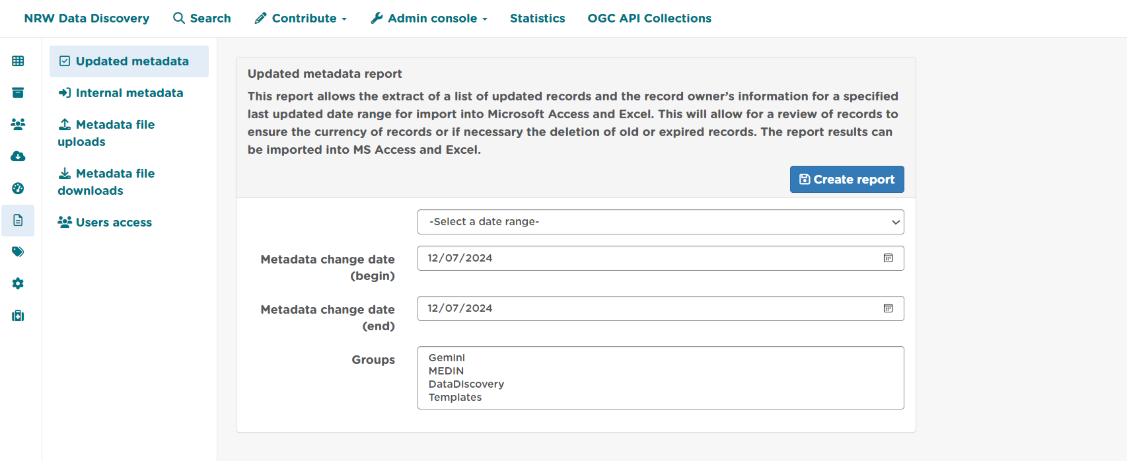Image resolution: width=1127 pixels, height=461 pixels.
Task: Open the users group sidebar icon
Action: tap(18, 124)
